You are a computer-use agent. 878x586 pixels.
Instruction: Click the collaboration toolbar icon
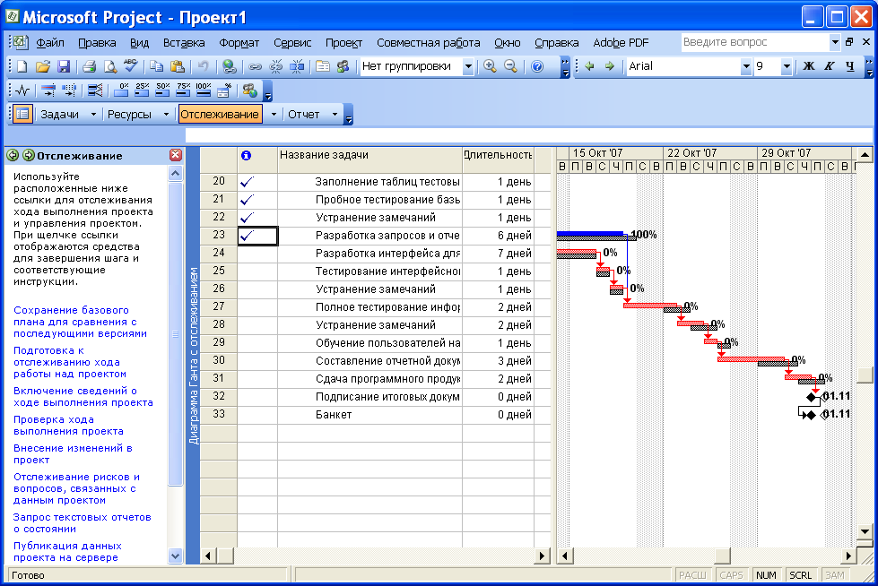coord(249,90)
